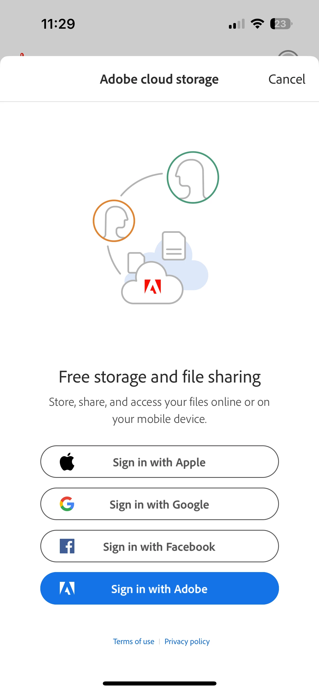
Task: Sign in with Apple
Action: [160, 462]
